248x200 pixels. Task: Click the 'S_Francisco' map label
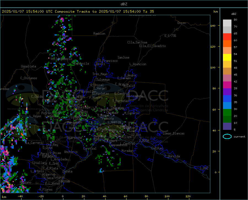[108, 61]
